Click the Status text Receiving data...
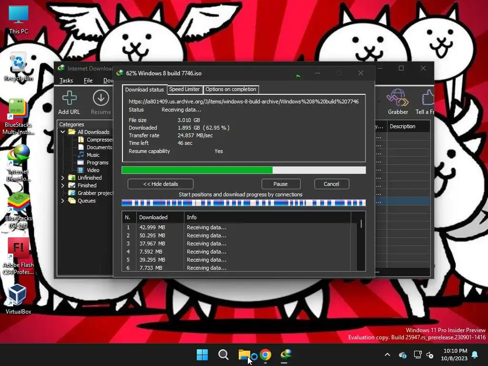This screenshot has height=366, width=488. tap(181, 110)
